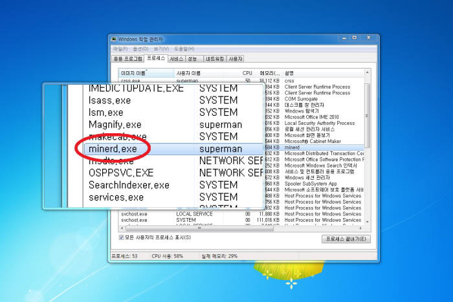The image size is (453, 302).
Task: Open the 파일(F) menu
Action: tap(120, 49)
